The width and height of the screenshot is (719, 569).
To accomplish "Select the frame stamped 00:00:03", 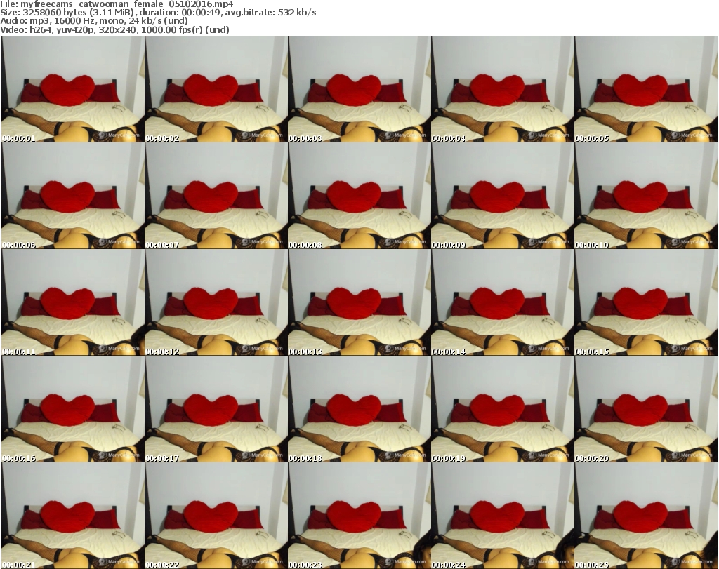I will (x=359, y=89).
